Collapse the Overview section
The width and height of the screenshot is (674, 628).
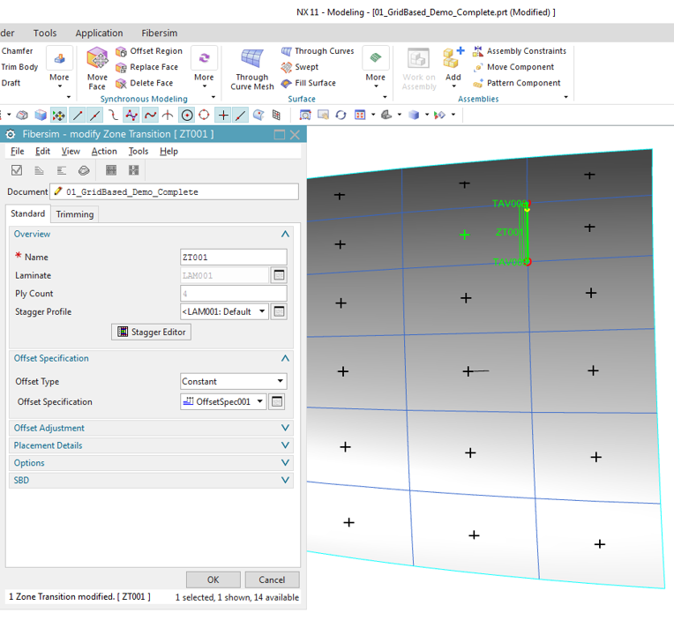coord(284,235)
